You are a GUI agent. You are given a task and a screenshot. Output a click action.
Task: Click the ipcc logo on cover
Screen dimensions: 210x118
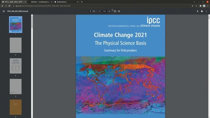tap(153, 20)
